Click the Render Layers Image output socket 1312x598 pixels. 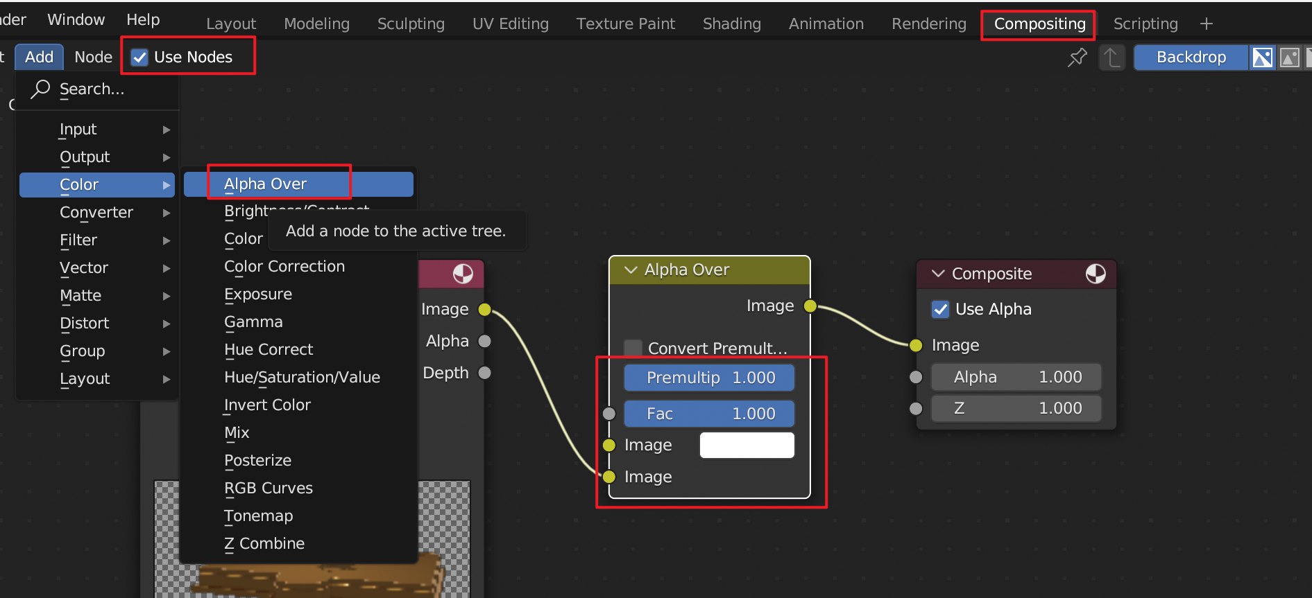pos(485,309)
